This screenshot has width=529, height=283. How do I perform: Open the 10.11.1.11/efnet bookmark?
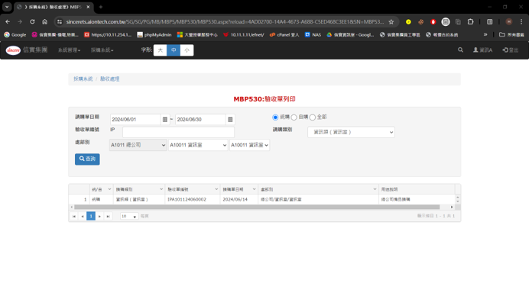(x=244, y=34)
